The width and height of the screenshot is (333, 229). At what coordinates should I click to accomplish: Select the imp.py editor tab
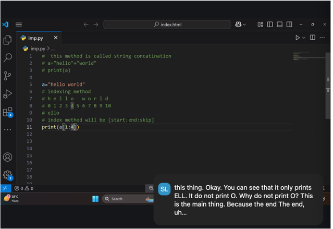pos(39,38)
